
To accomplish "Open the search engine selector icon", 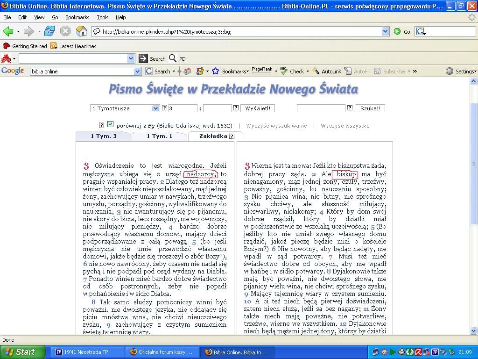I will coord(421,31).
